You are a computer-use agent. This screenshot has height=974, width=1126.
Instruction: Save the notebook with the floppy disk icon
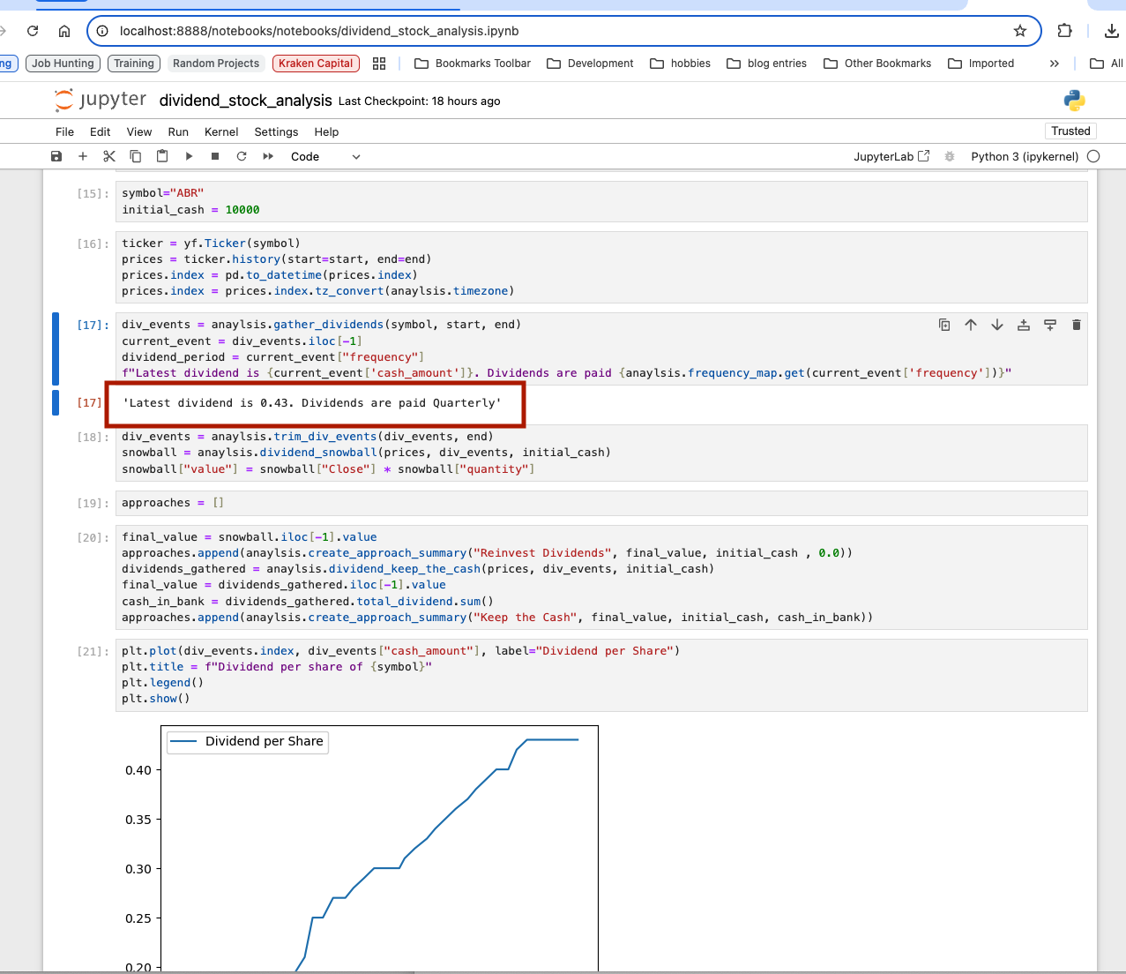click(56, 156)
